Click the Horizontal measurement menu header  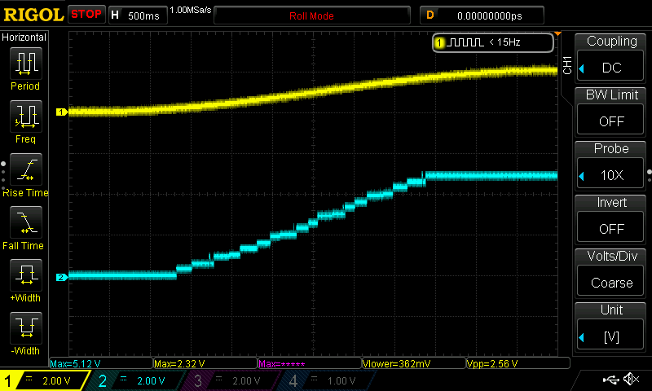[x=24, y=37]
